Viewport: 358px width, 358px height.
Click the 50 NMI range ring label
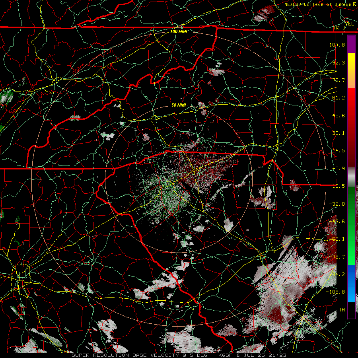click(179, 105)
